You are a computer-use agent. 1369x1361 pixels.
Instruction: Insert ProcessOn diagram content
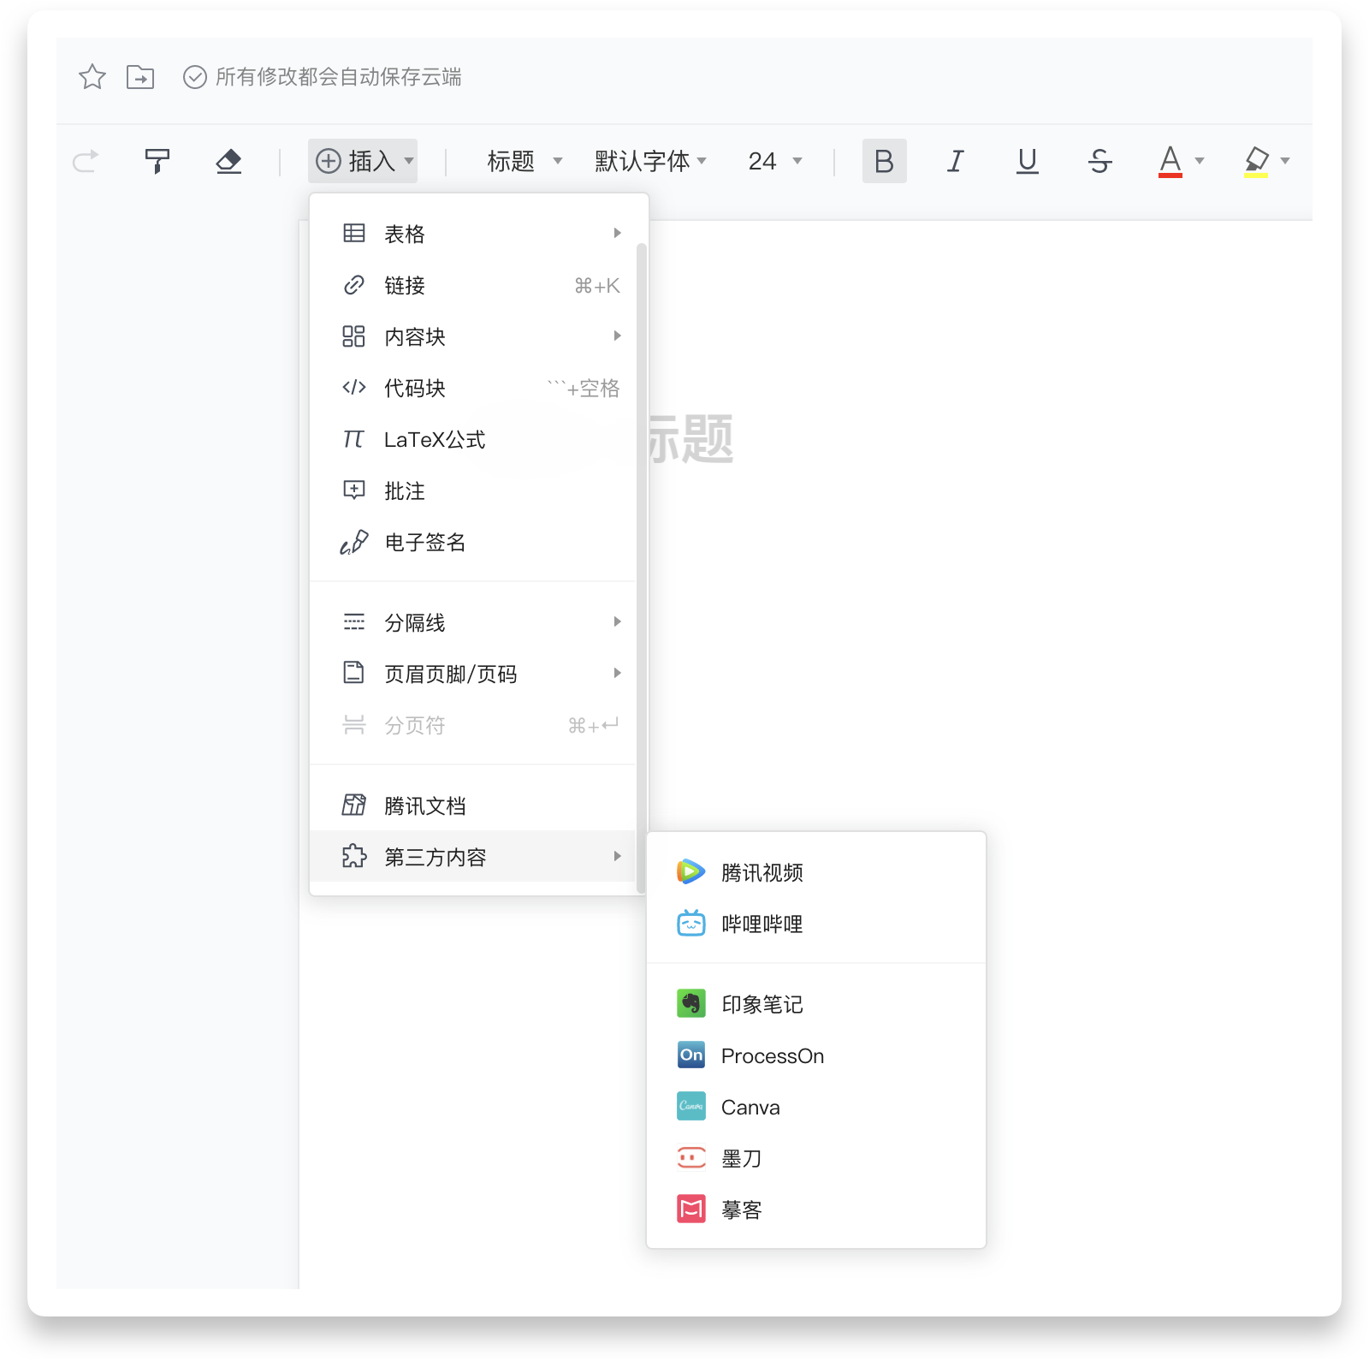click(x=816, y=1055)
